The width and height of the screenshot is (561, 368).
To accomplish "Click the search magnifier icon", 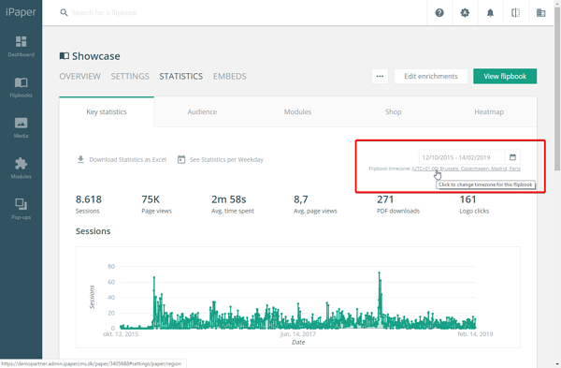I will coord(64,13).
